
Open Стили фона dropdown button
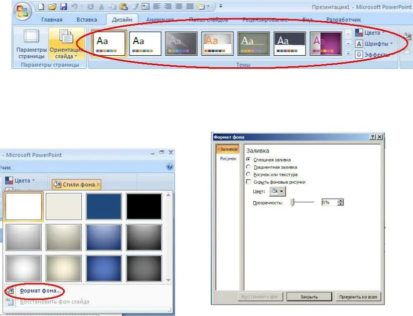(76, 185)
